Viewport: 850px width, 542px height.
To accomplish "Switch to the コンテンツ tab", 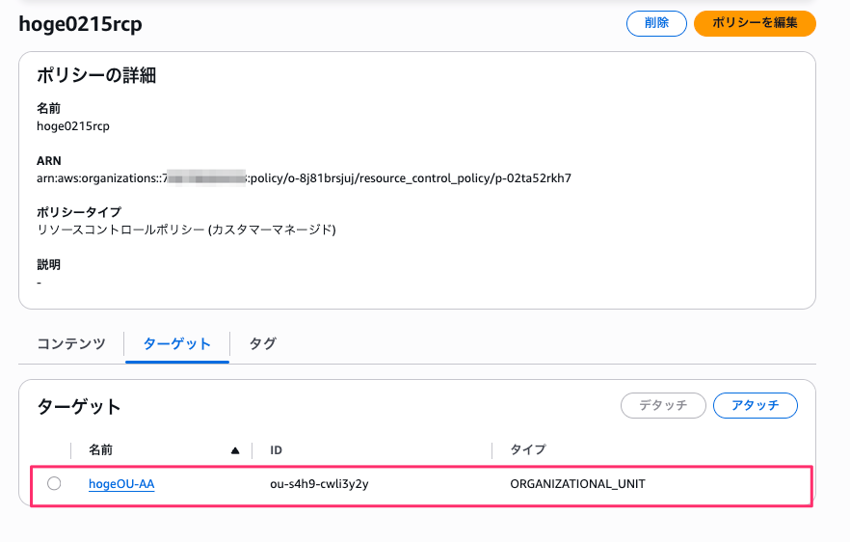I will (71, 343).
